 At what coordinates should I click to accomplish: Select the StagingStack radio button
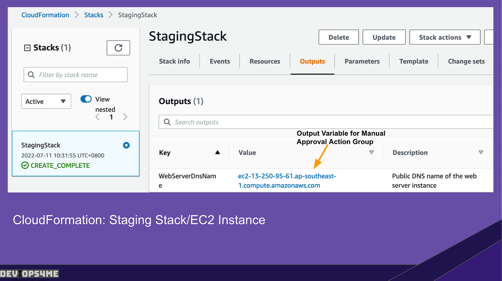click(126, 145)
